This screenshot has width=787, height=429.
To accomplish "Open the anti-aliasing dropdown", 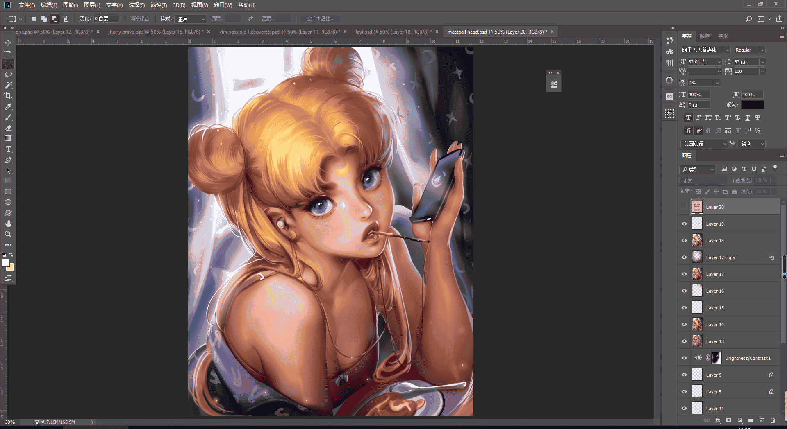I will (x=752, y=144).
